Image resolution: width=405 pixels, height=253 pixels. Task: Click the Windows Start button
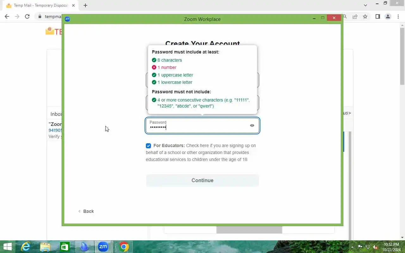coord(7,247)
